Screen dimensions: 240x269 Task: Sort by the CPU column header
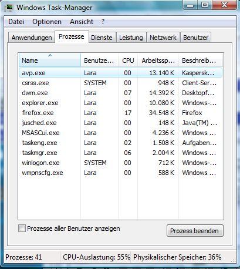tap(128, 60)
